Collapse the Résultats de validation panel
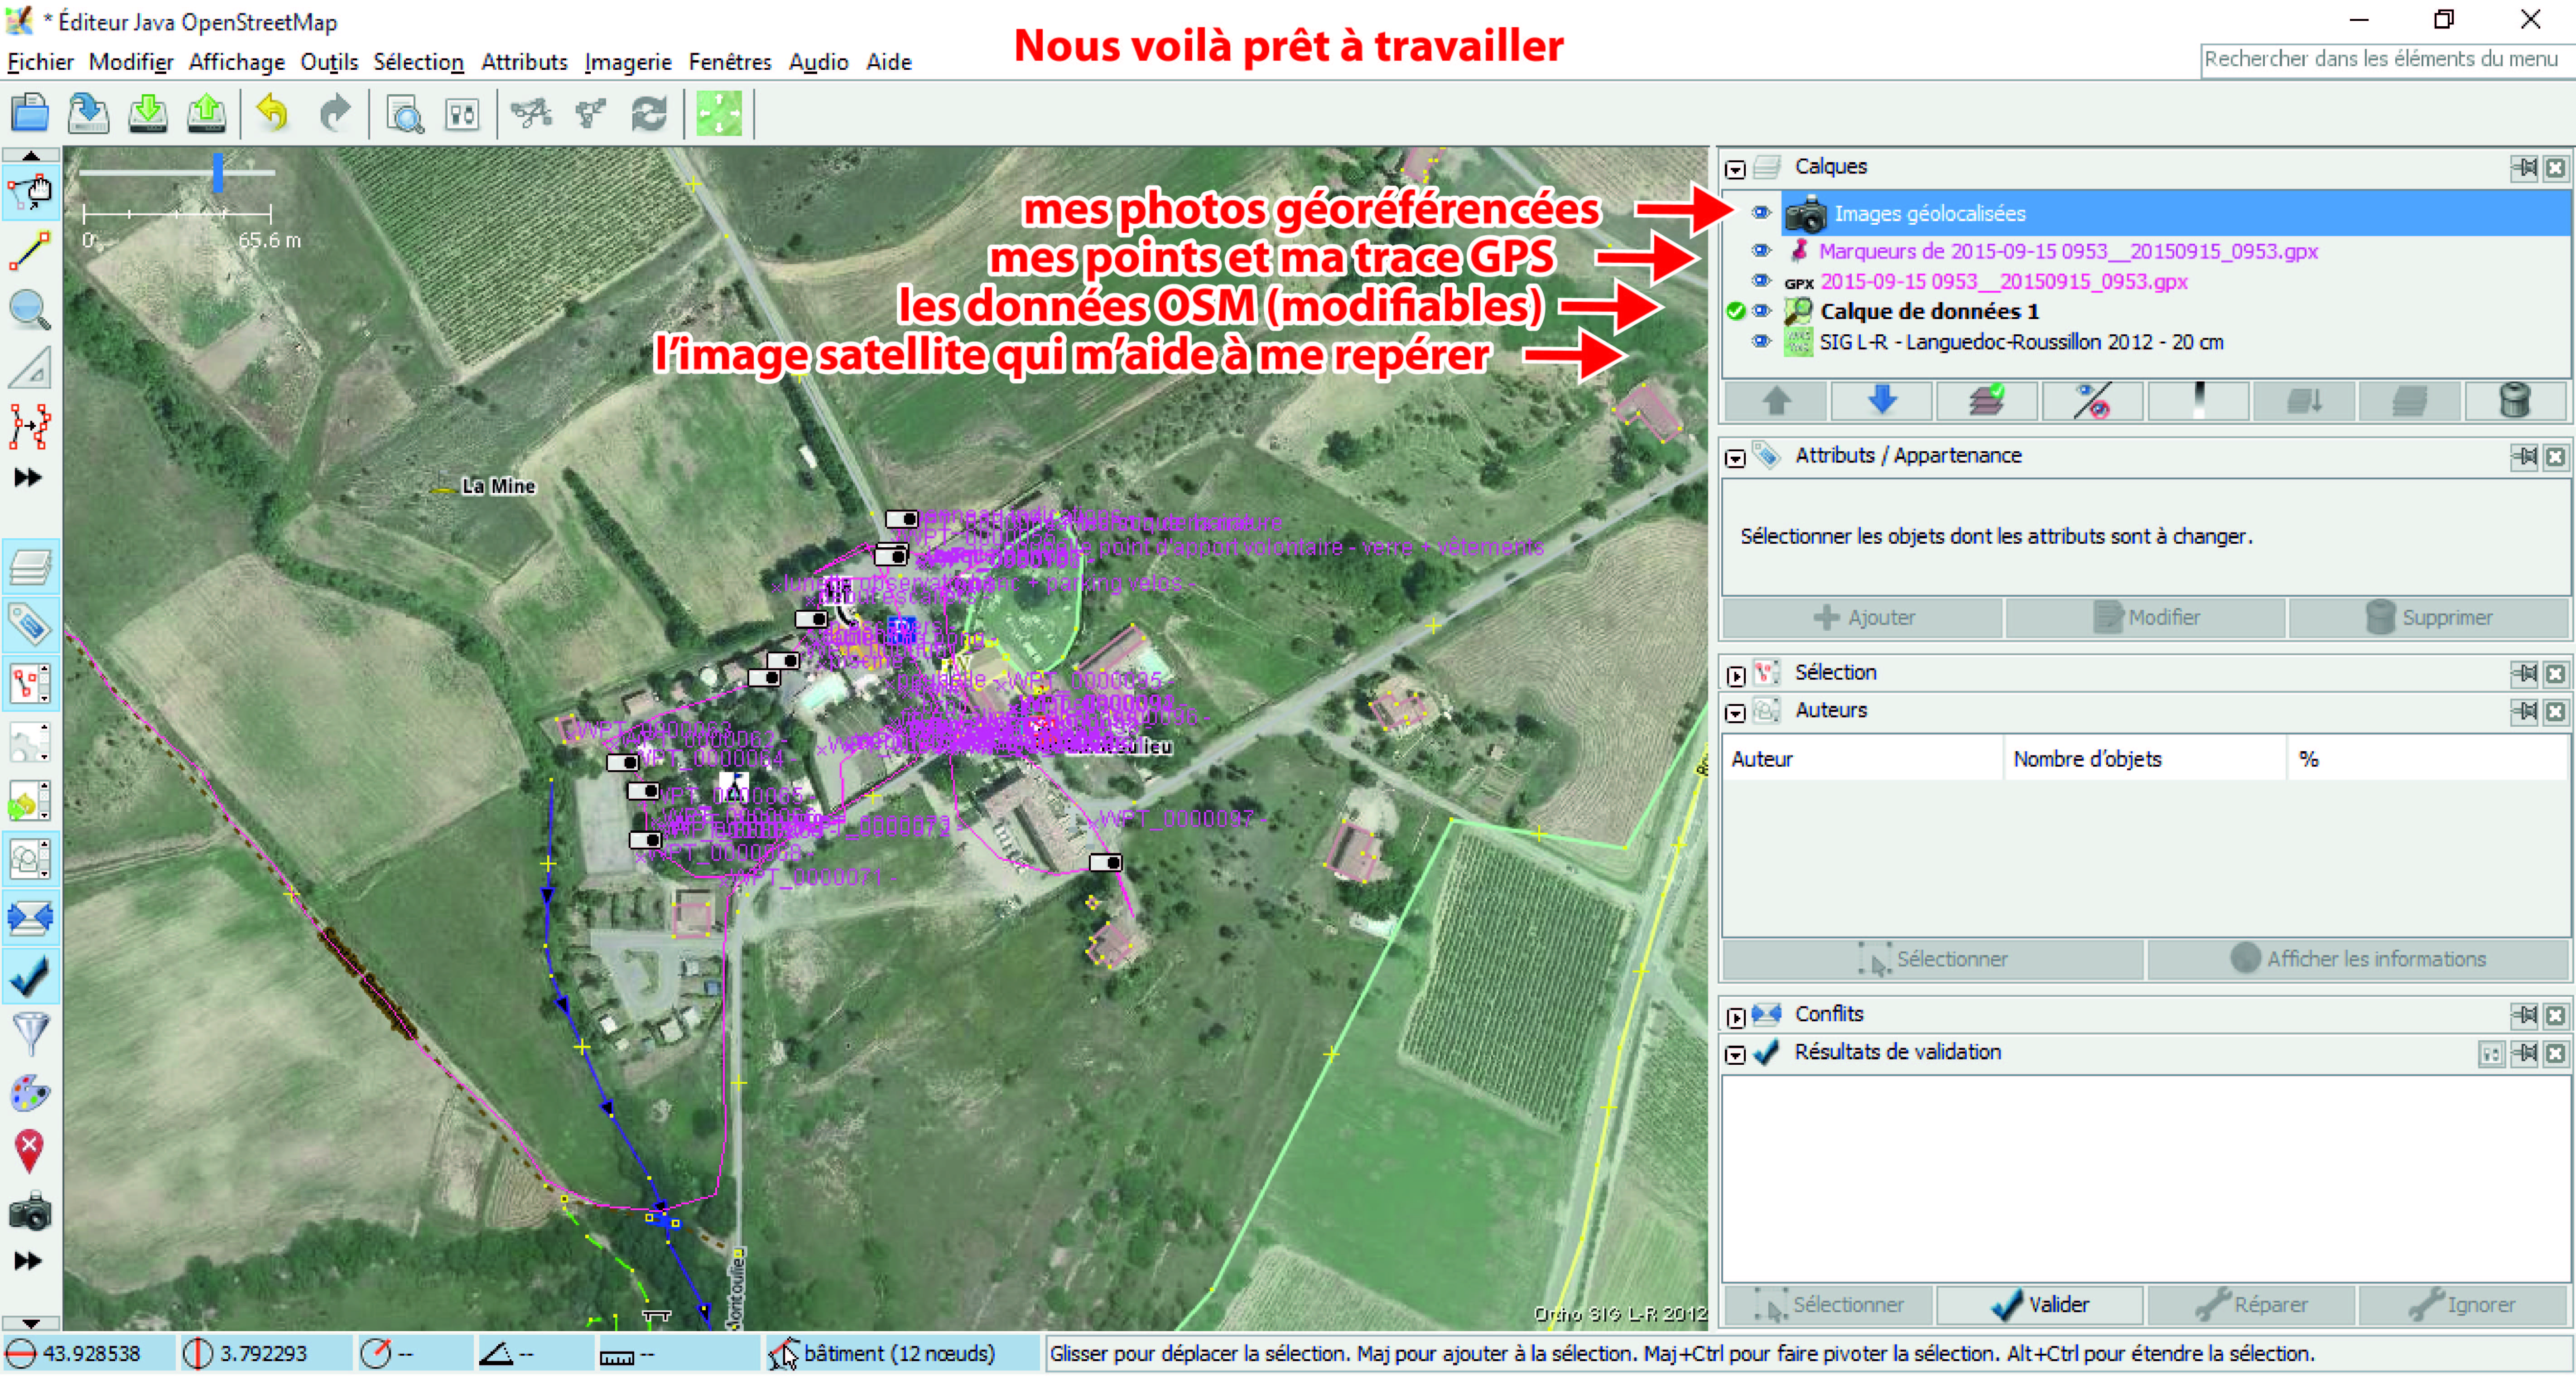 (x=1736, y=1056)
